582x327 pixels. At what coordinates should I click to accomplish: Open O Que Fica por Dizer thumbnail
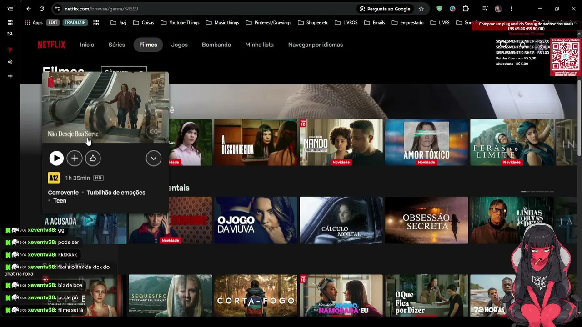[x=426, y=296]
